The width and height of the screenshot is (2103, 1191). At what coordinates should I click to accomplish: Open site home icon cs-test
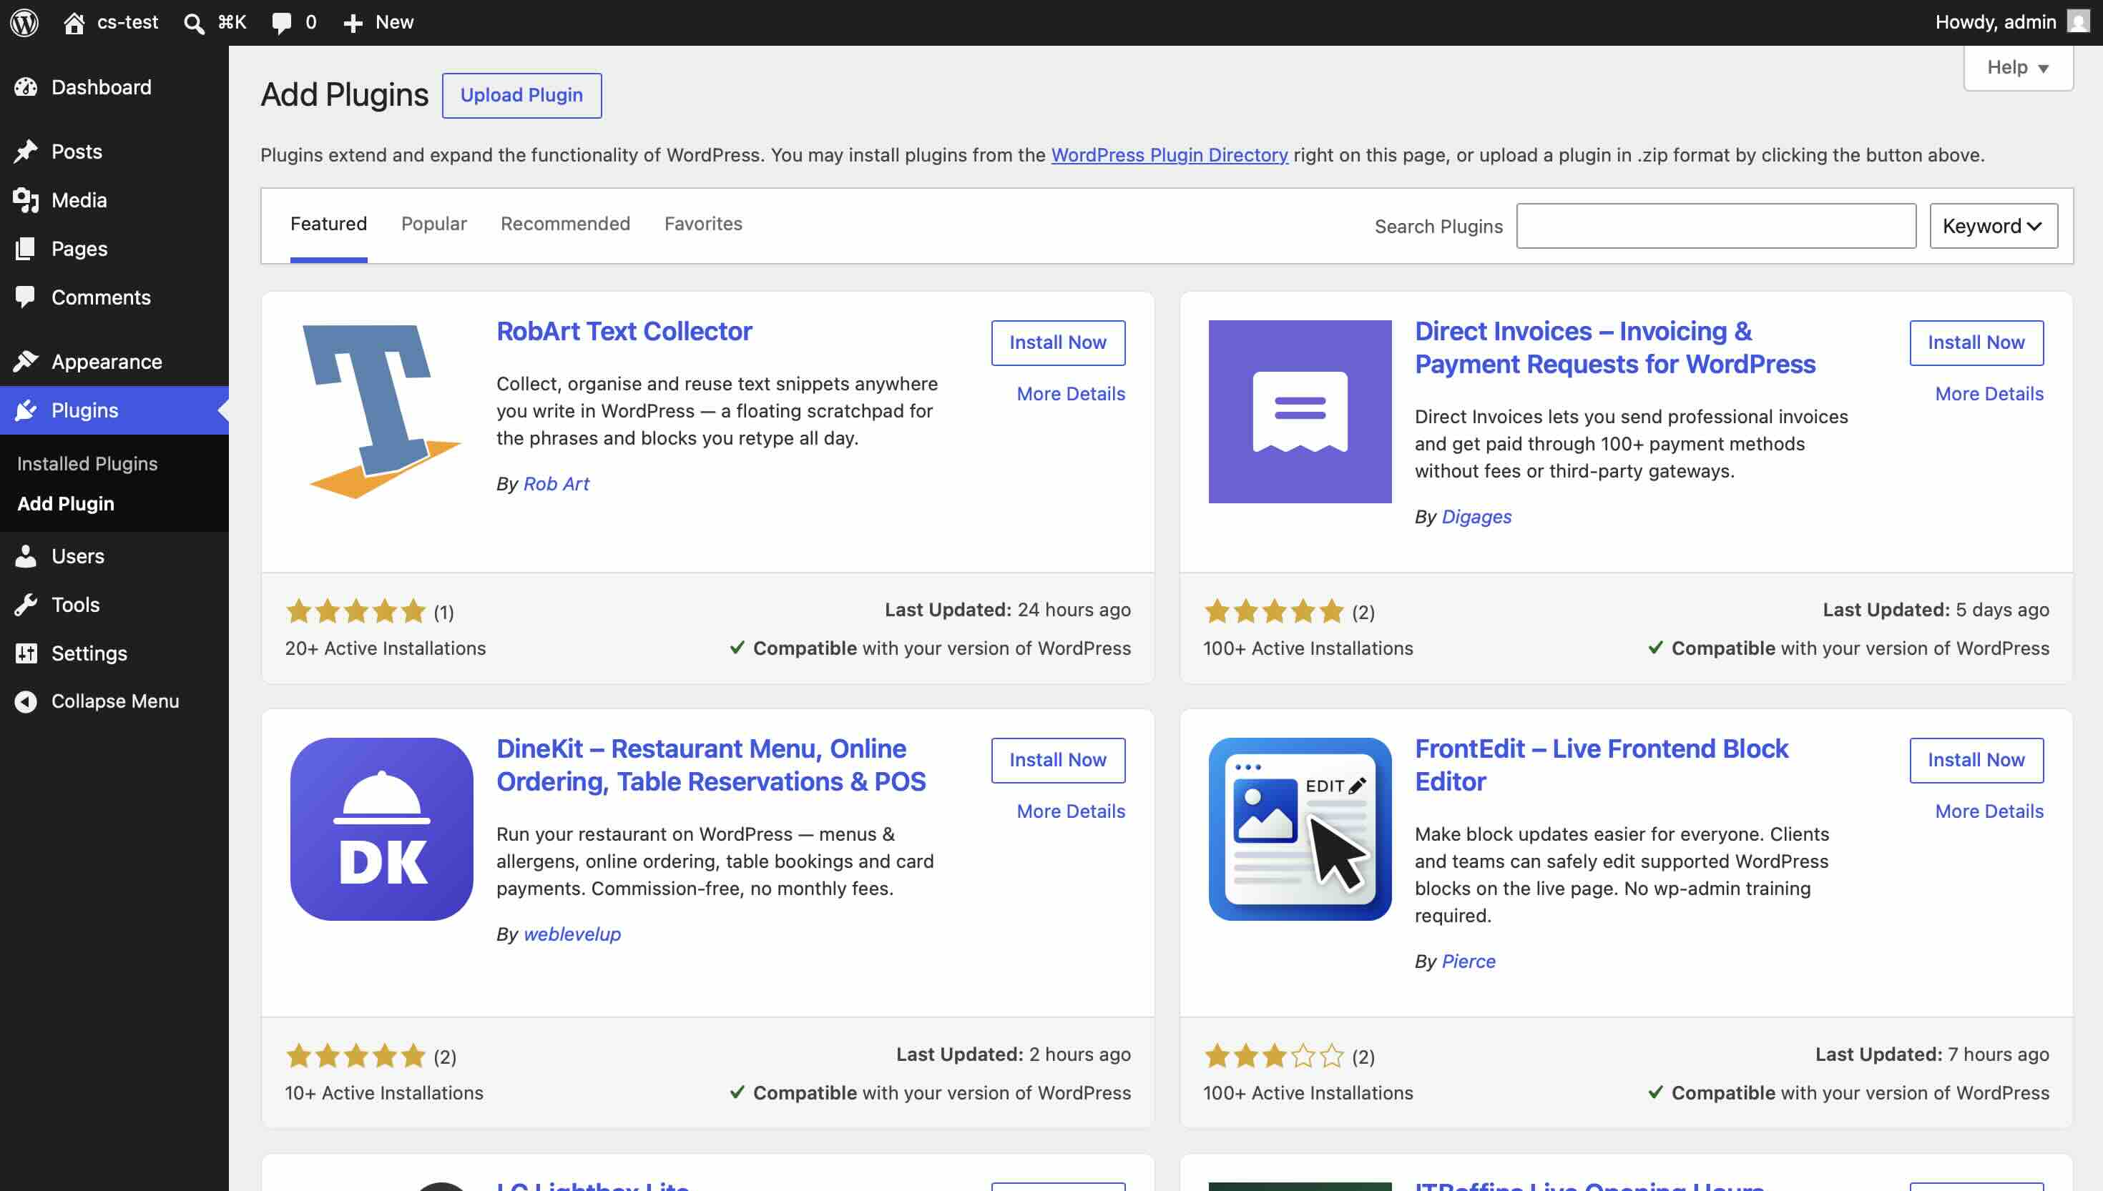click(74, 22)
